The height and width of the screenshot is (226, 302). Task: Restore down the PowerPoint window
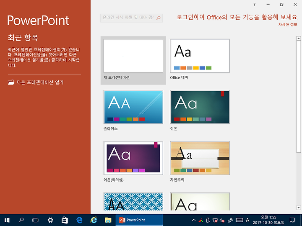click(281, 5)
